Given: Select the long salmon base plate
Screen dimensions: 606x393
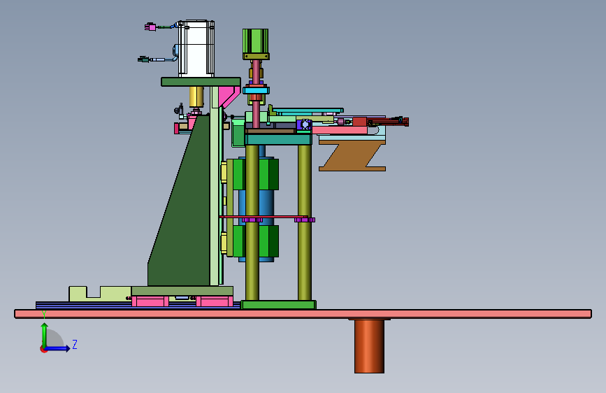Looking at the screenshot, I should pyautogui.click(x=303, y=314).
